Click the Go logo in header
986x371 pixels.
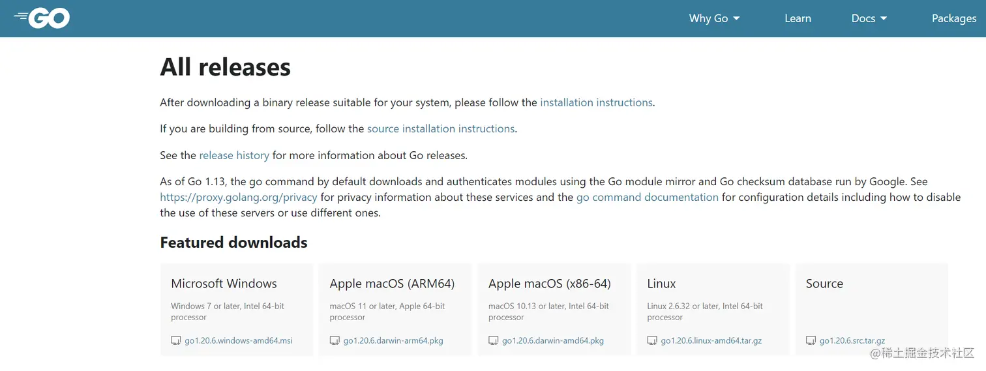(x=42, y=18)
